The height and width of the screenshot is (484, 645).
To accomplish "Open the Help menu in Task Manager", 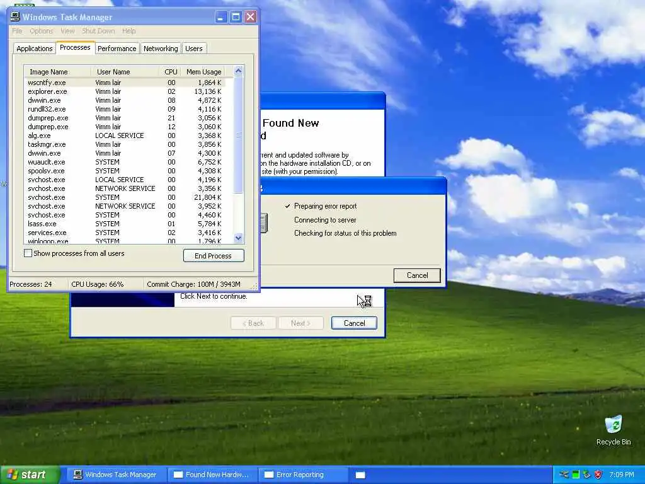I will (128, 31).
